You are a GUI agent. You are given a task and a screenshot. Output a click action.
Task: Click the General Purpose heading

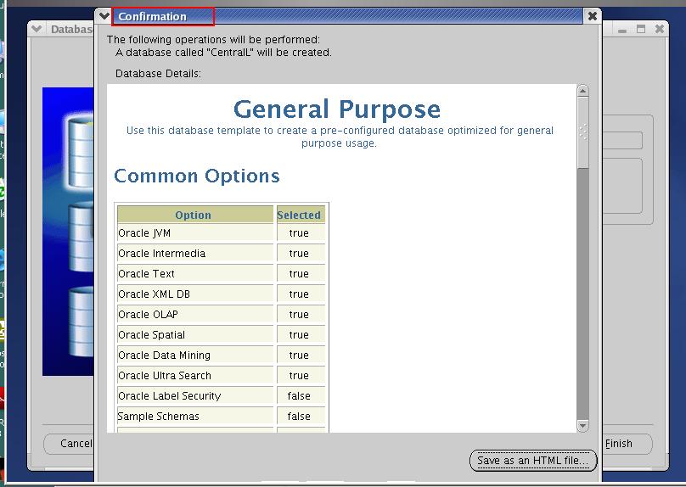point(337,109)
